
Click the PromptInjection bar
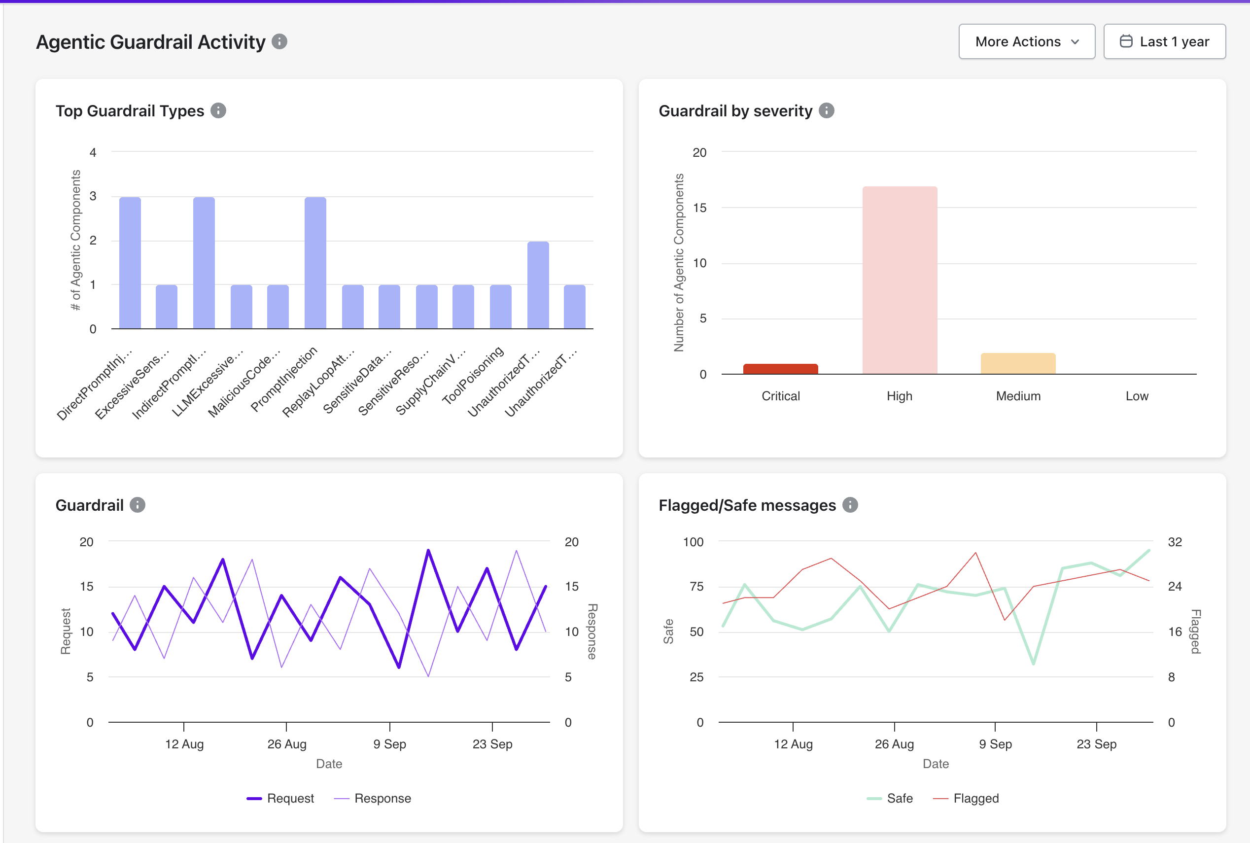click(315, 263)
